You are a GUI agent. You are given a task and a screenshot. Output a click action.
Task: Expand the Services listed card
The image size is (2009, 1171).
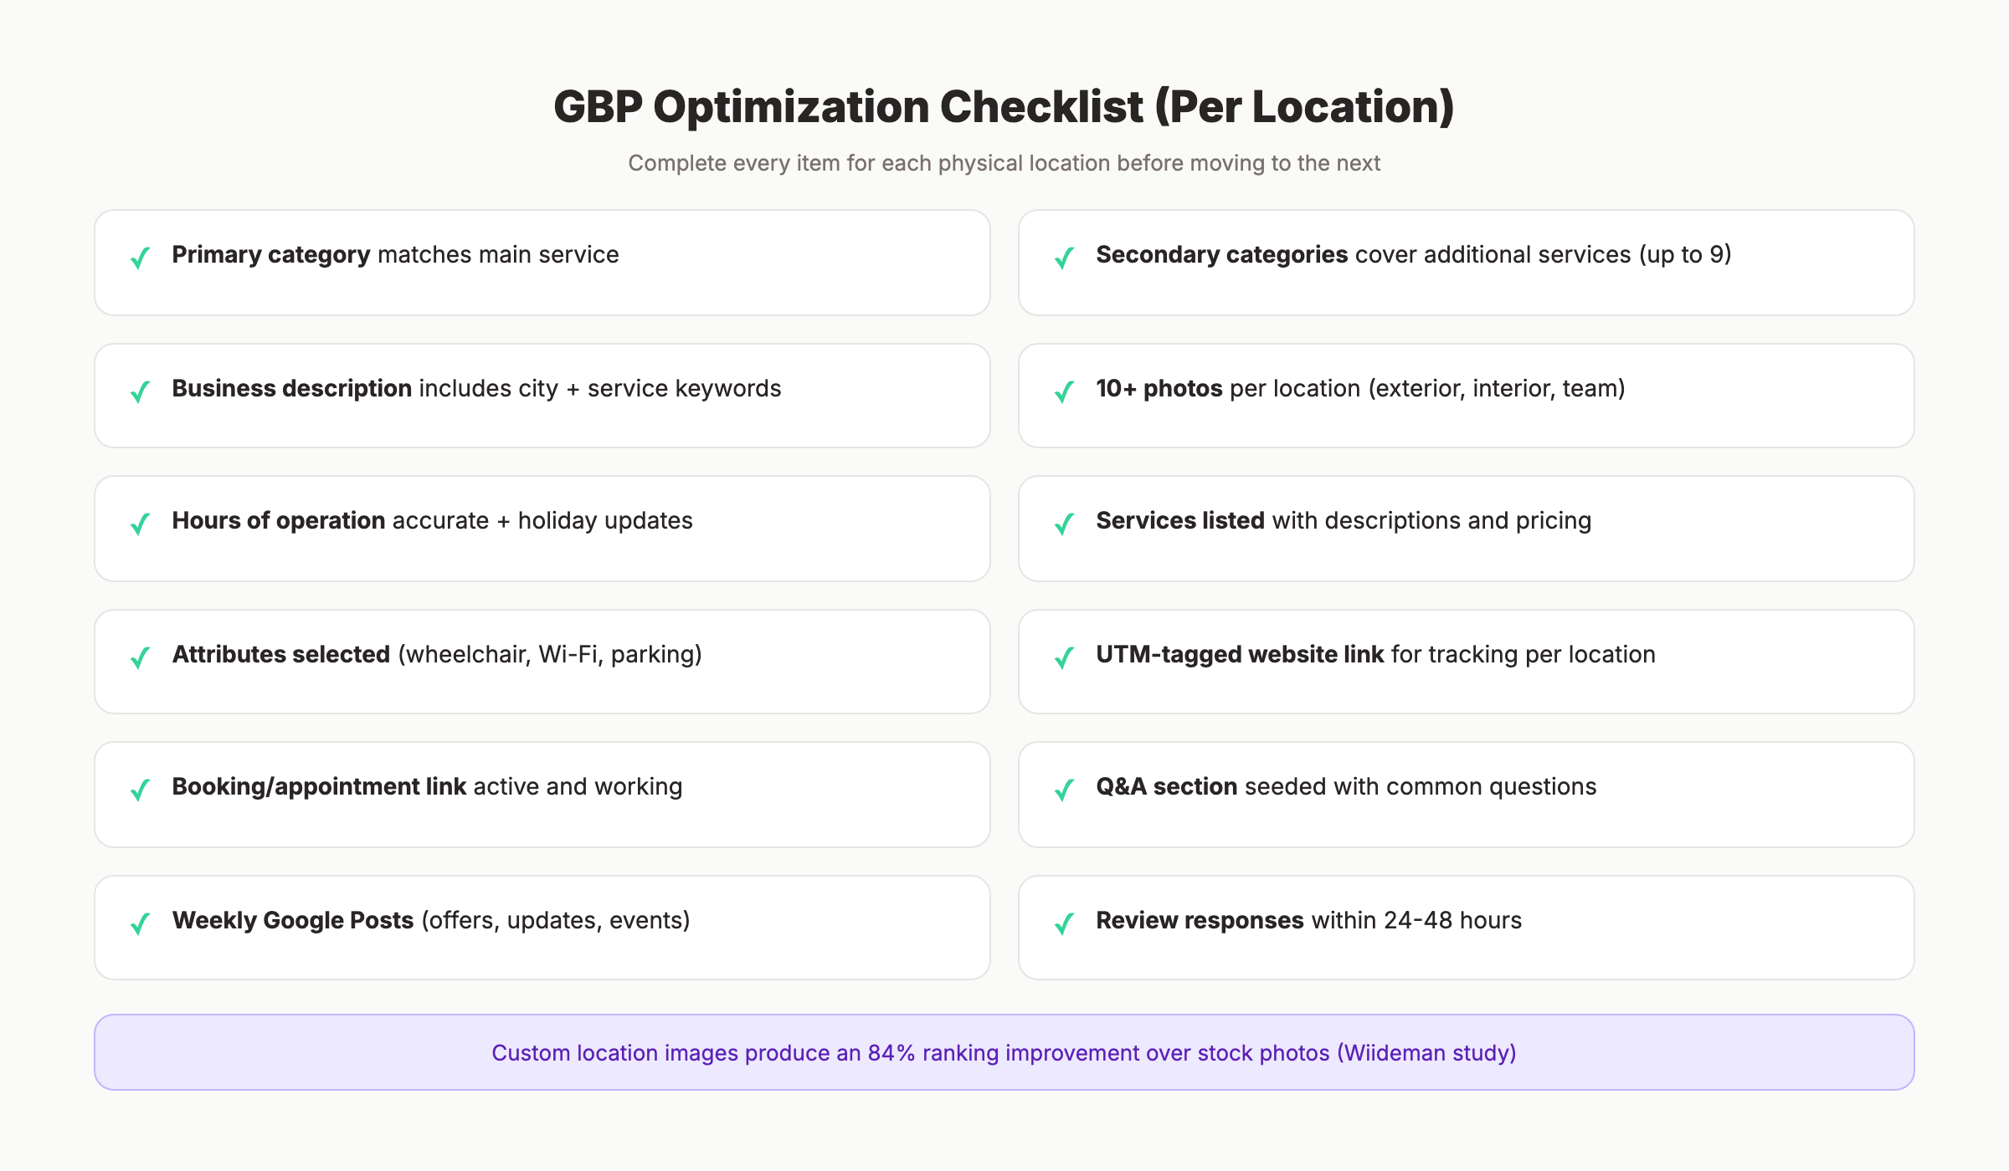(x=1467, y=528)
